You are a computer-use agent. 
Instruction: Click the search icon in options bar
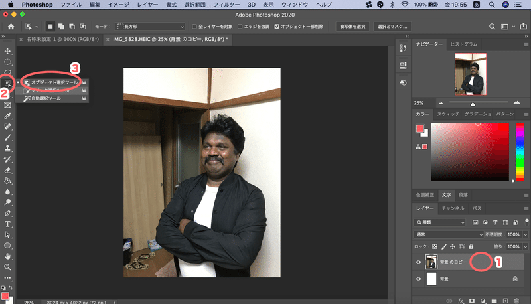click(x=493, y=27)
